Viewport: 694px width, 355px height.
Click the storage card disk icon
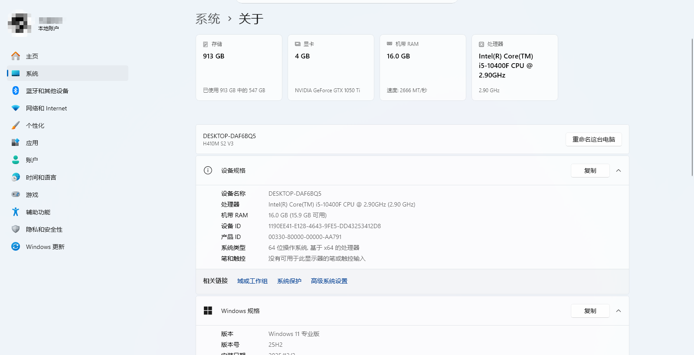click(x=206, y=44)
